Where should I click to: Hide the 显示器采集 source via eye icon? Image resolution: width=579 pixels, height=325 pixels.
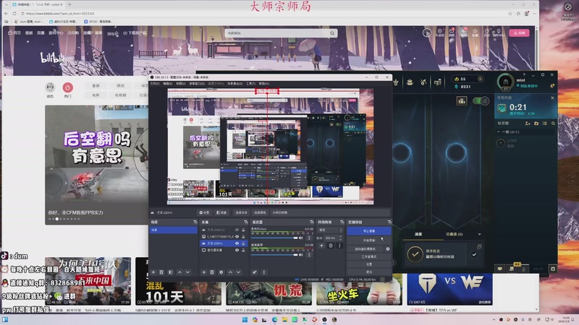coord(237,251)
